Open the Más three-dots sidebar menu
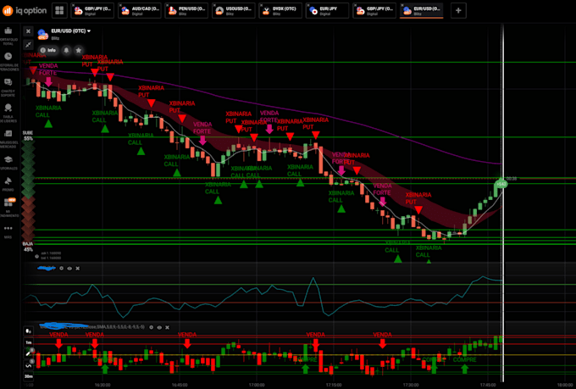This screenshot has height=389, width=576. [x=8, y=231]
